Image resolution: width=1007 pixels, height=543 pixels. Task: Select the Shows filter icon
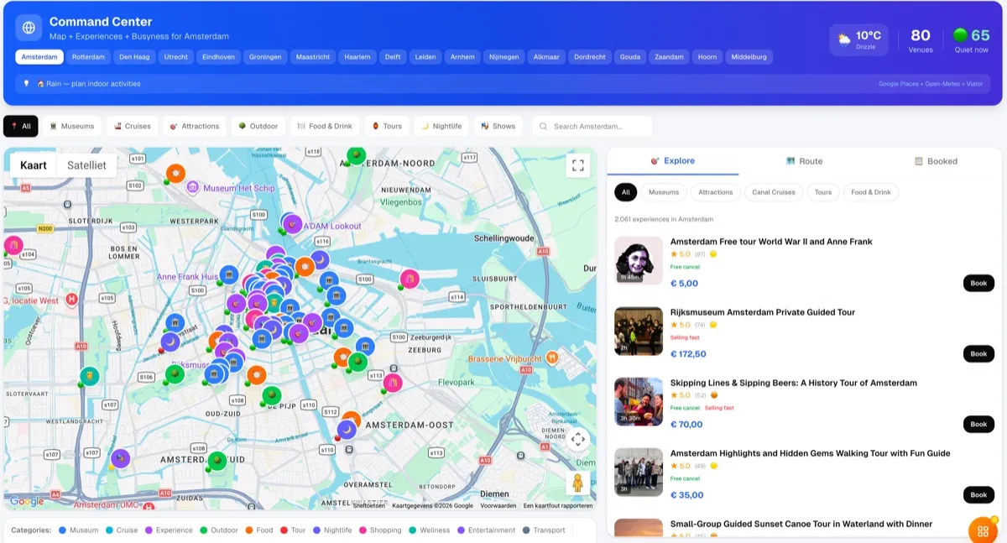(x=498, y=125)
